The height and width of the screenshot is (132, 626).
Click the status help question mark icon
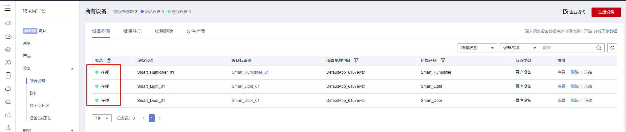point(109,61)
